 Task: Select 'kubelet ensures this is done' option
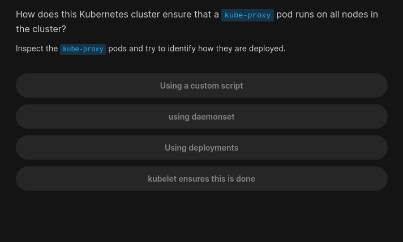coord(201,179)
